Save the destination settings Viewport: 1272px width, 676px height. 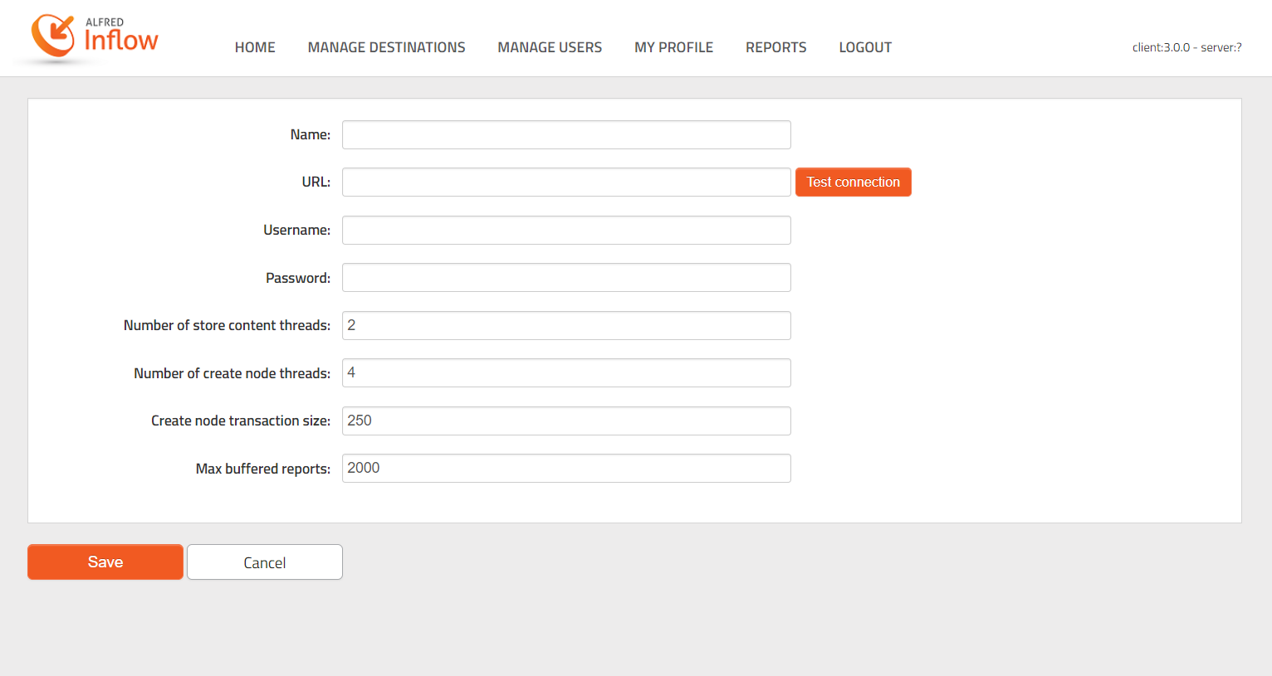click(105, 562)
